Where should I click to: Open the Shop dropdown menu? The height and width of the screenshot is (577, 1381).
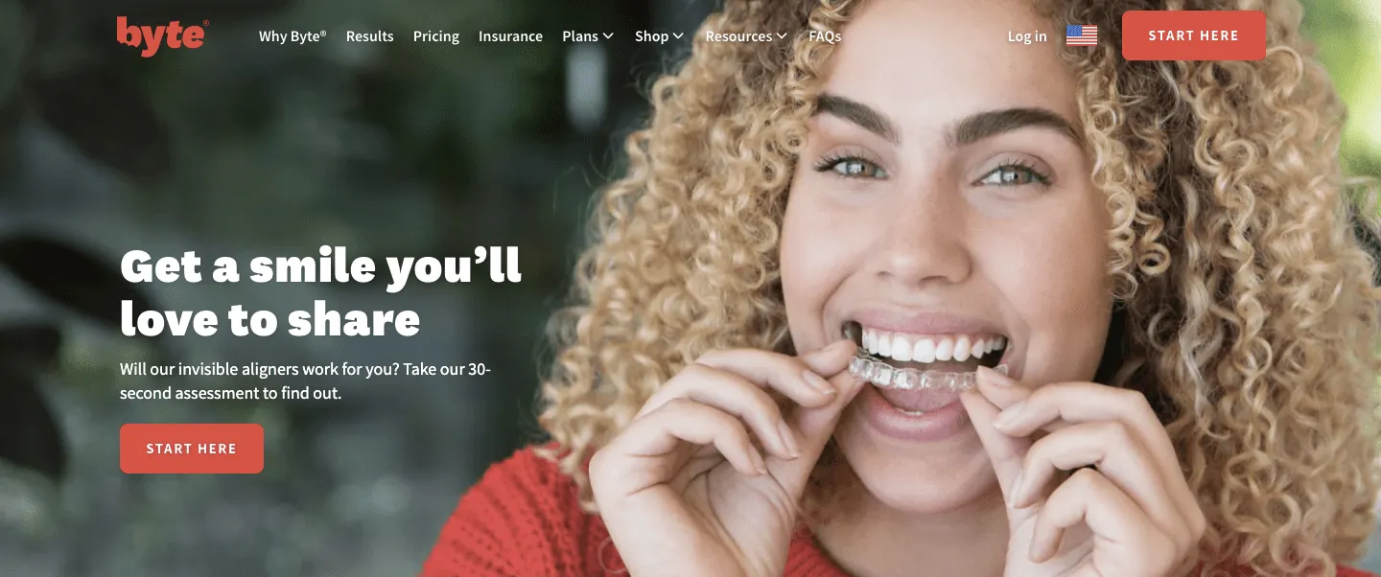tap(660, 36)
